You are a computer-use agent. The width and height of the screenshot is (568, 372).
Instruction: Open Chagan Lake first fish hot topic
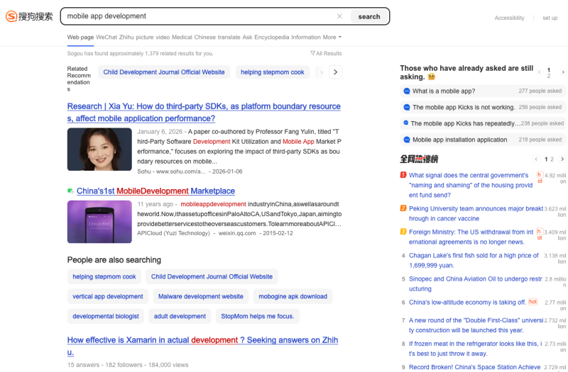[474, 260]
